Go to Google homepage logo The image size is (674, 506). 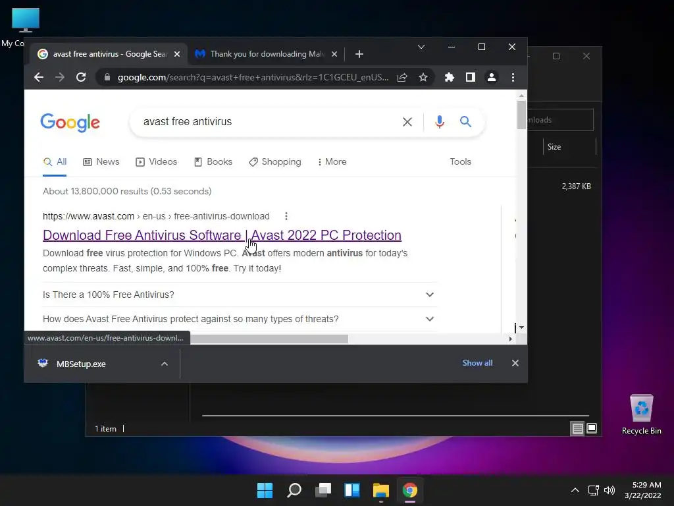point(70,123)
